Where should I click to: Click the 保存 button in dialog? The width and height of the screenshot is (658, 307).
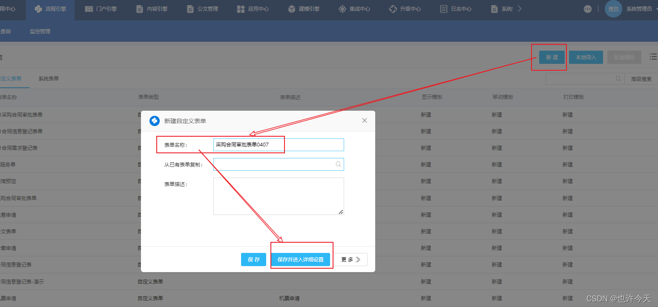(x=253, y=259)
